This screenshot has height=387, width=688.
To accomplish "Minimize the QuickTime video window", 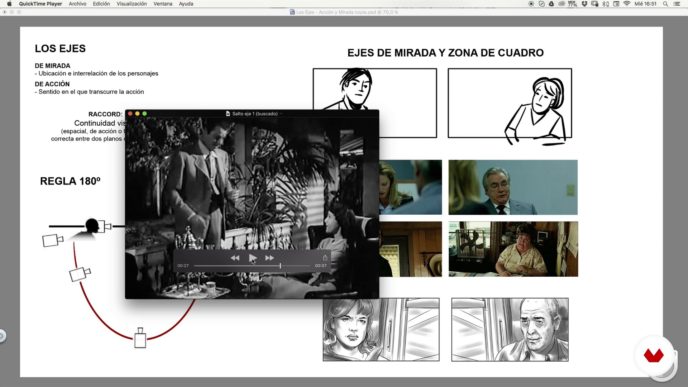I will 137,114.
